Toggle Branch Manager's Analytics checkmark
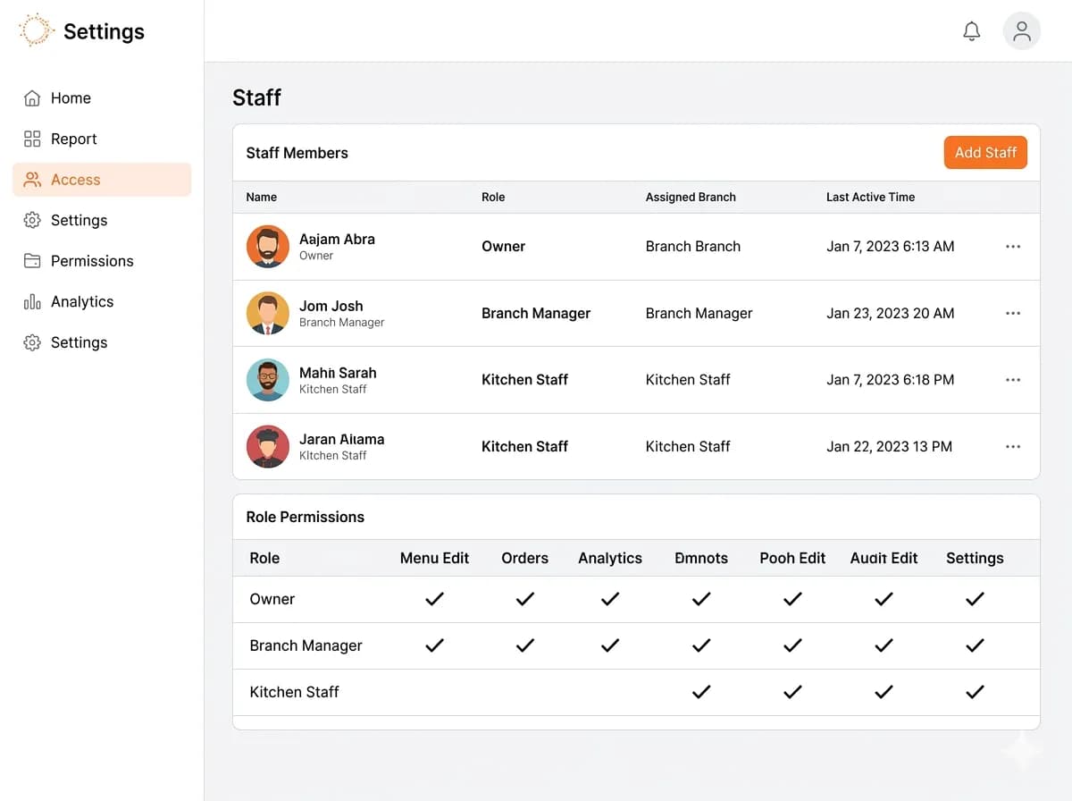The width and height of the screenshot is (1072, 801). click(x=610, y=645)
